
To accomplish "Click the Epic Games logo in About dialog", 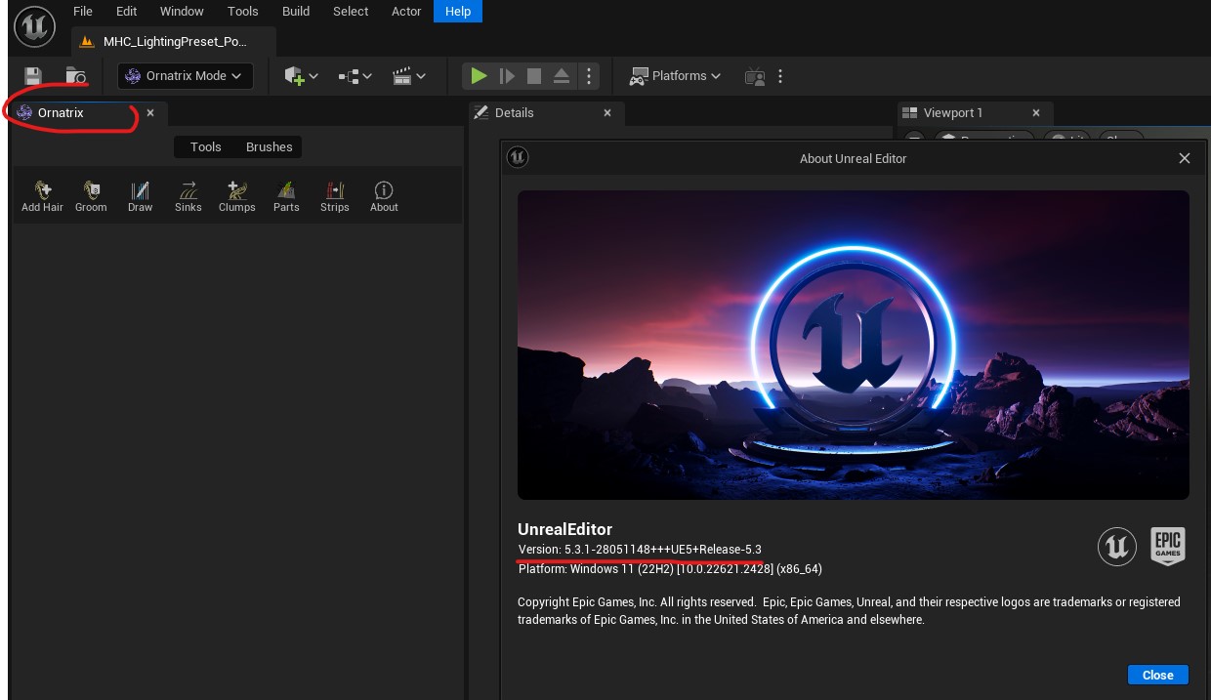I will point(1168,546).
